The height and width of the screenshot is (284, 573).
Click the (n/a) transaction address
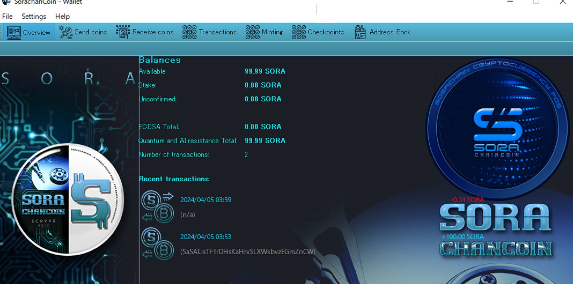click(x=188, y=215)
